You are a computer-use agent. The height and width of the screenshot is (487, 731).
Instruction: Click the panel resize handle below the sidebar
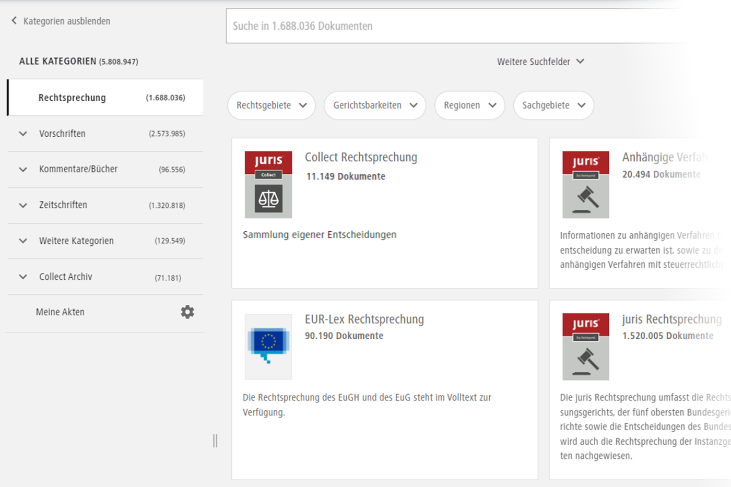[x=215, y=441]
